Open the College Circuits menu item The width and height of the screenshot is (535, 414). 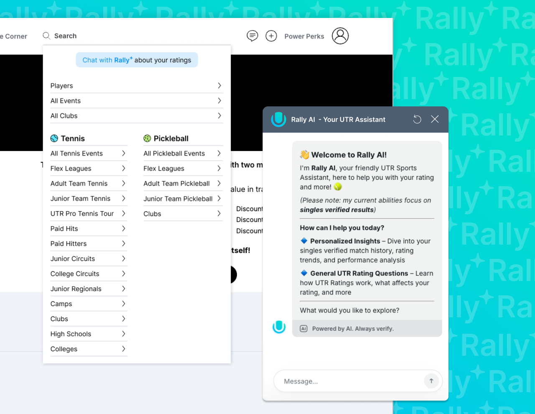click(x=75, y=274)
